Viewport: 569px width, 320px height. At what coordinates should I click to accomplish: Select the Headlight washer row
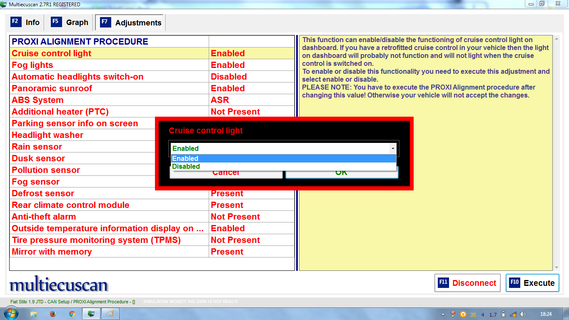[82, 135]
